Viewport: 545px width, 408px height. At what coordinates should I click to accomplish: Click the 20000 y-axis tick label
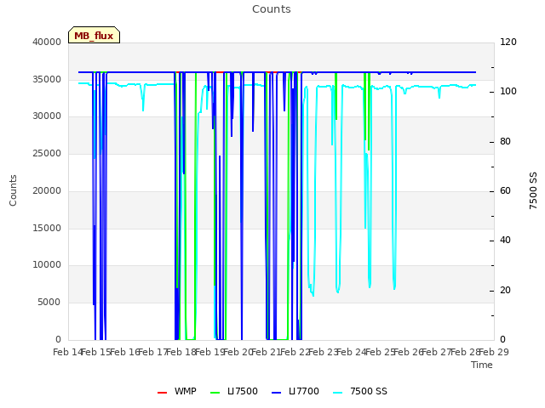click(47, 190)
